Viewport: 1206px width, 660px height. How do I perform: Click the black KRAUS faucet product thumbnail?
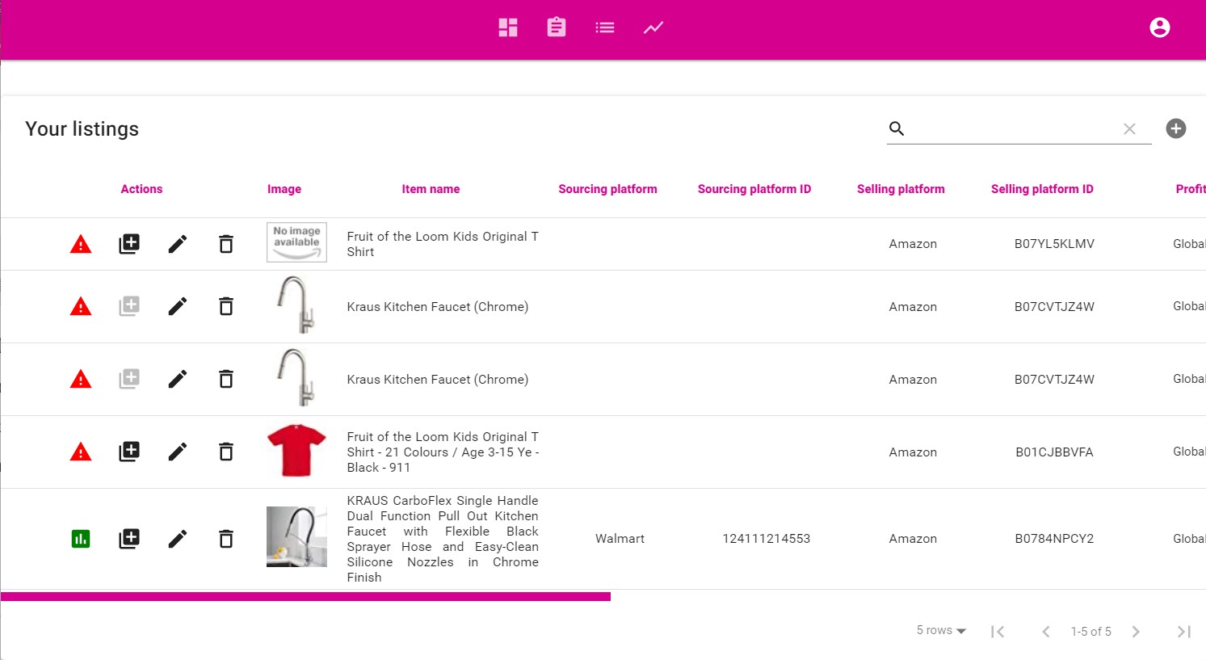[x=296, y=537]
